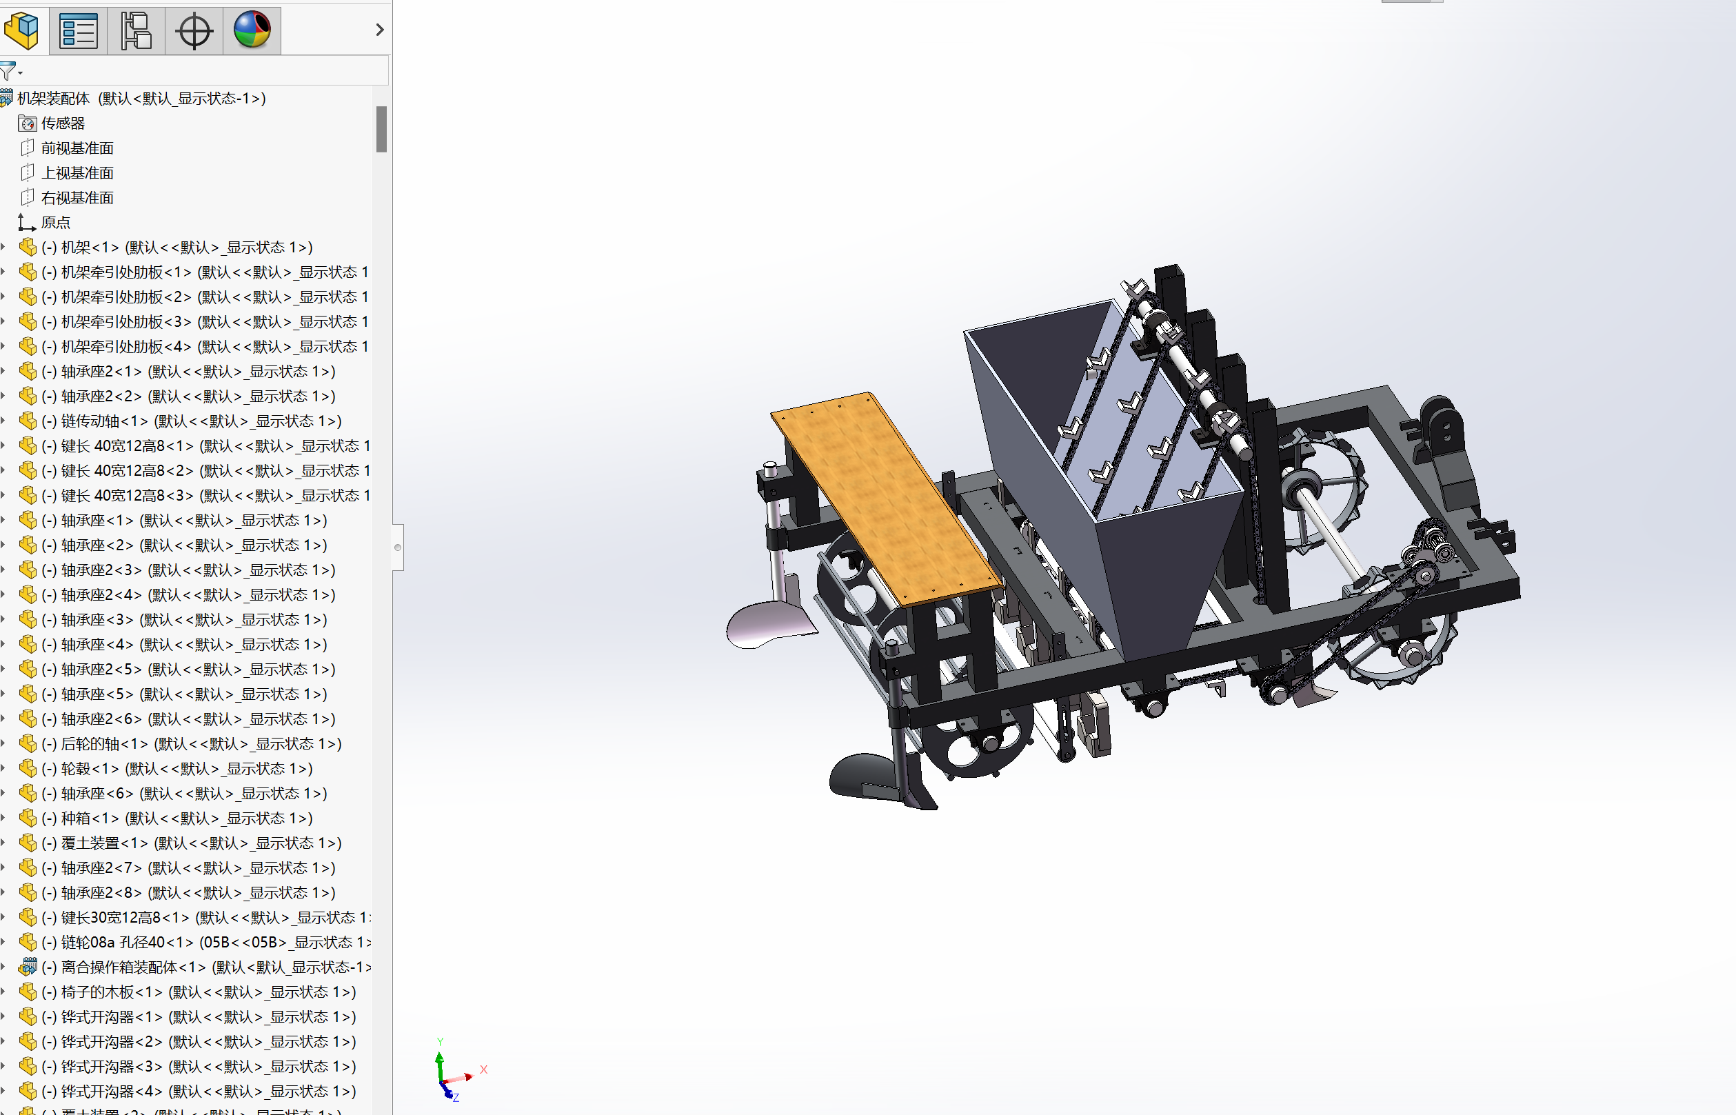This screenshot has width=1736, height=1115.
Task: Open the DisplayManager color sphere tab
Action: (x=252, y=30)
